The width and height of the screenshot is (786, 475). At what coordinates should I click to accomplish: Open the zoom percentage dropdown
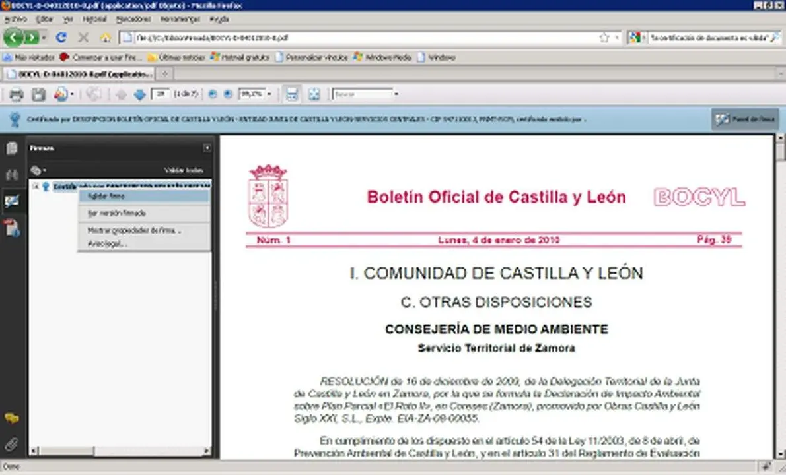269,94
